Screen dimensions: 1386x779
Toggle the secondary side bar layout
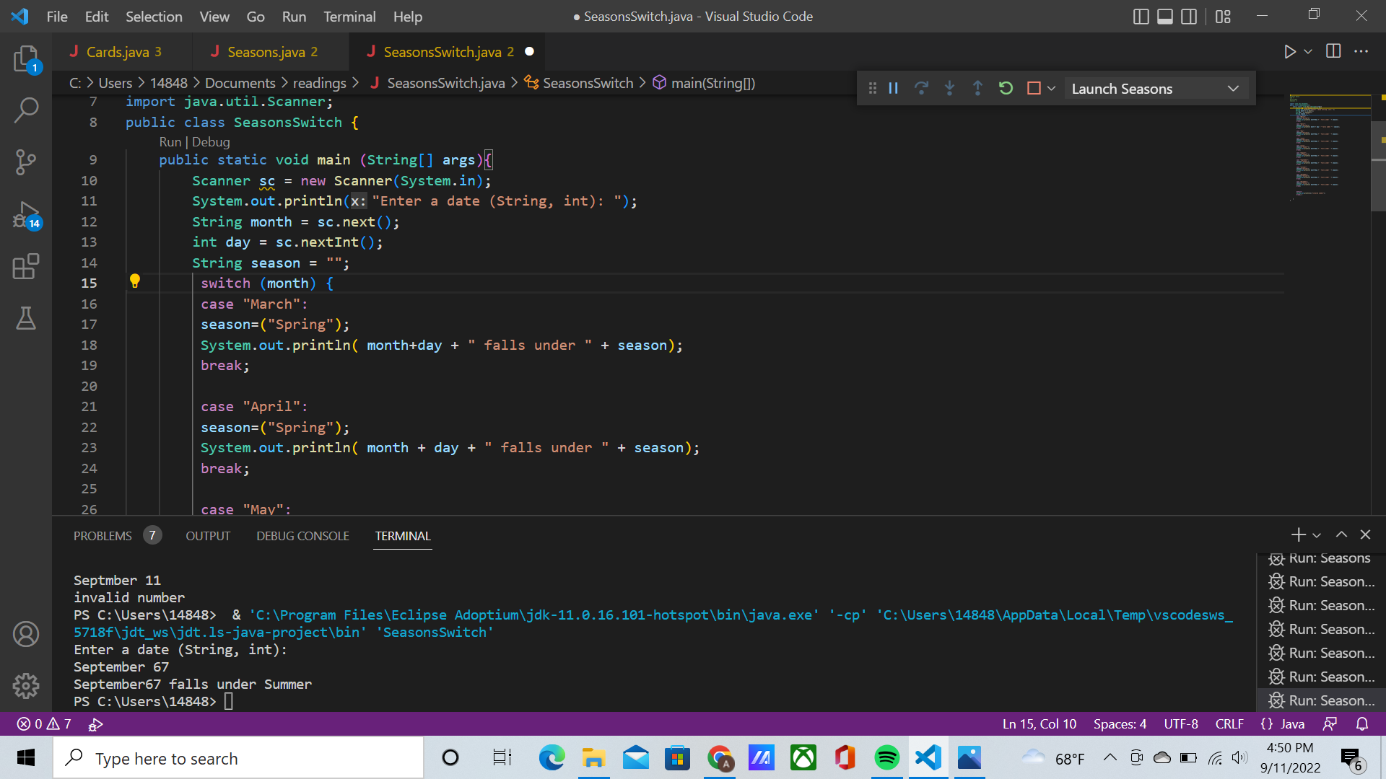click(1188, 17)
